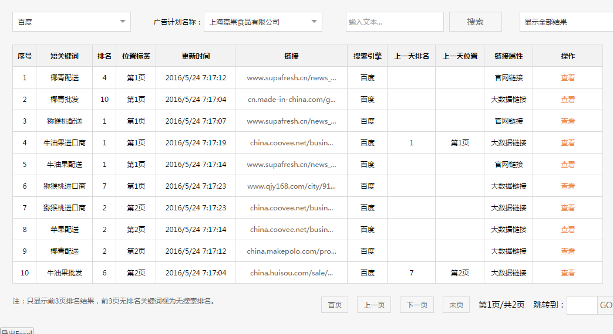Image resolution: width=613 pixels, height=334 pixels.
Task: Open 查看 for row 10 牛油果批发
Action: click(567, 272)
